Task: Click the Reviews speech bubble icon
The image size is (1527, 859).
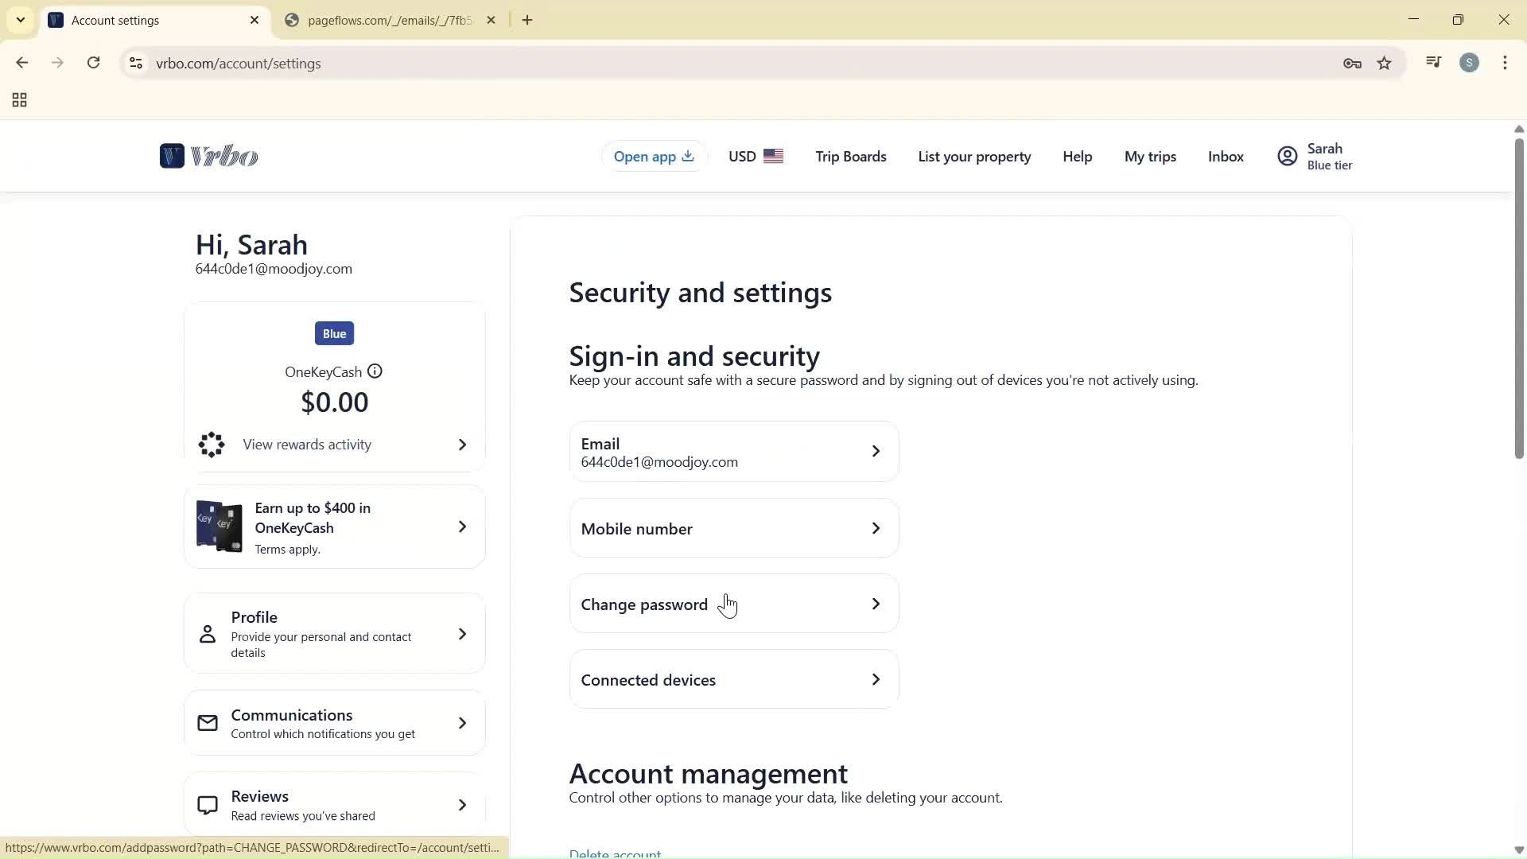Action: (x=208, y=804)
